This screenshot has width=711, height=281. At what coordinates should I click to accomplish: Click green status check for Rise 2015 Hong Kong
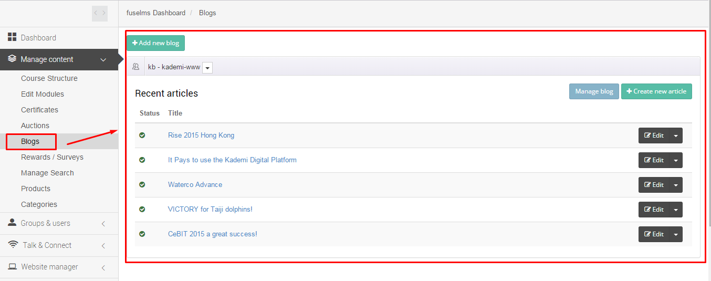(142, 136)
